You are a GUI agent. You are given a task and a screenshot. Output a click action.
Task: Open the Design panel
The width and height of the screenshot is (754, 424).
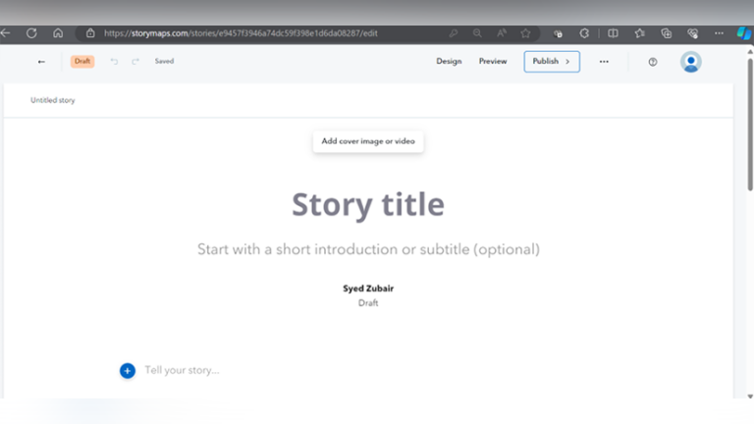coord(449,61)
